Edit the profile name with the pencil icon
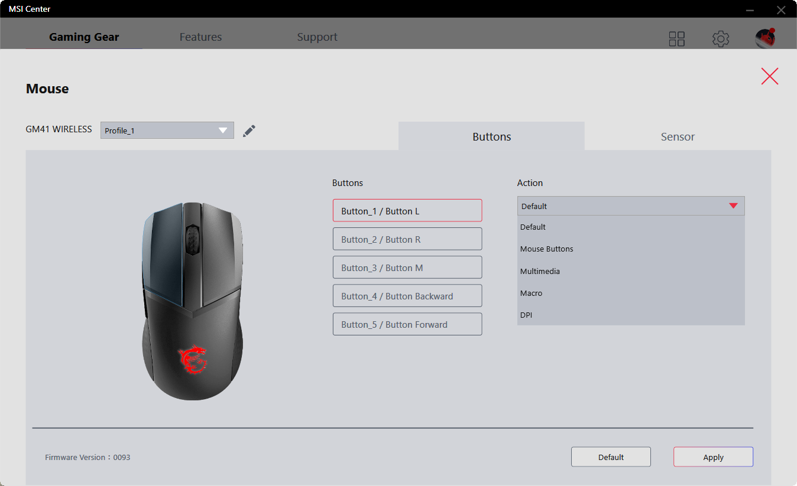Image resolution: width=797 pixels, height=486 pixels. (x=250, y=131)
